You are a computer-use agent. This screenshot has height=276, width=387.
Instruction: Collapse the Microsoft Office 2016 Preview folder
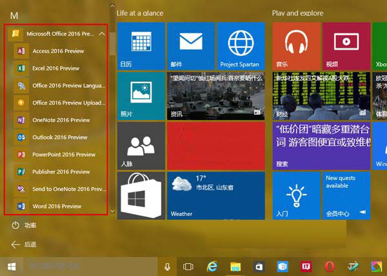pos(102,34)
